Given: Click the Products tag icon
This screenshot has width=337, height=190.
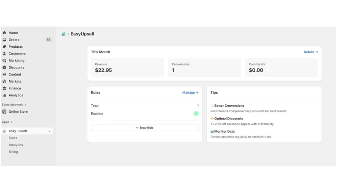Looking at the screenshot, I should [4, 46].
